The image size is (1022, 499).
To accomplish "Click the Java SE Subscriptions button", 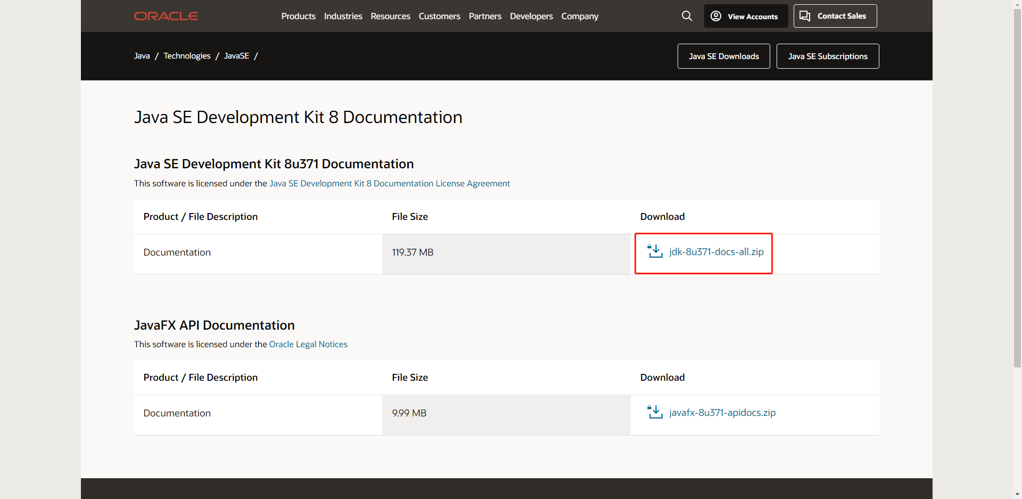I will coord(828,56).
